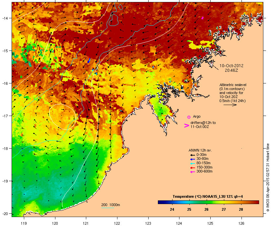The height and width of the screenshot is (226, 272).
Task: Click the magenta 300-600m legend arrow
Action: (x=193, y=172)
